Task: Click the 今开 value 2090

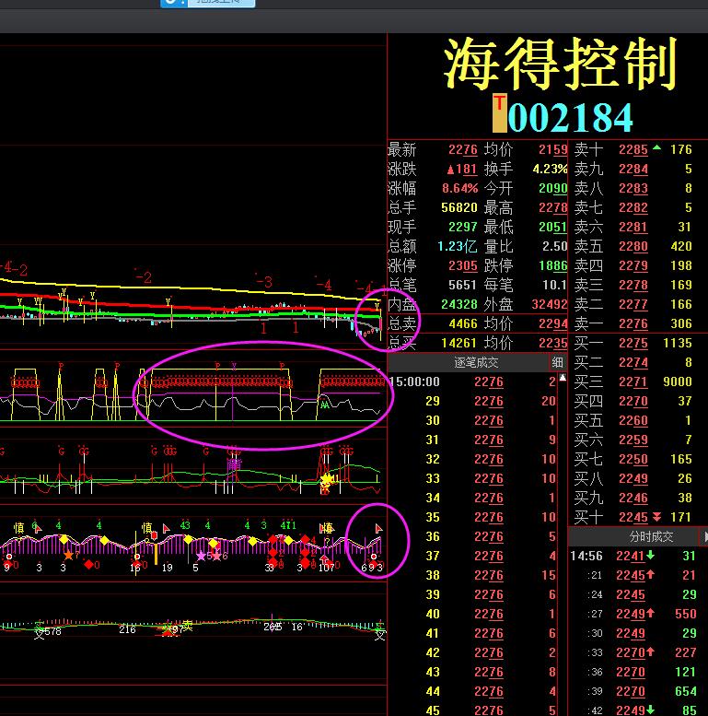Action: 553,189
